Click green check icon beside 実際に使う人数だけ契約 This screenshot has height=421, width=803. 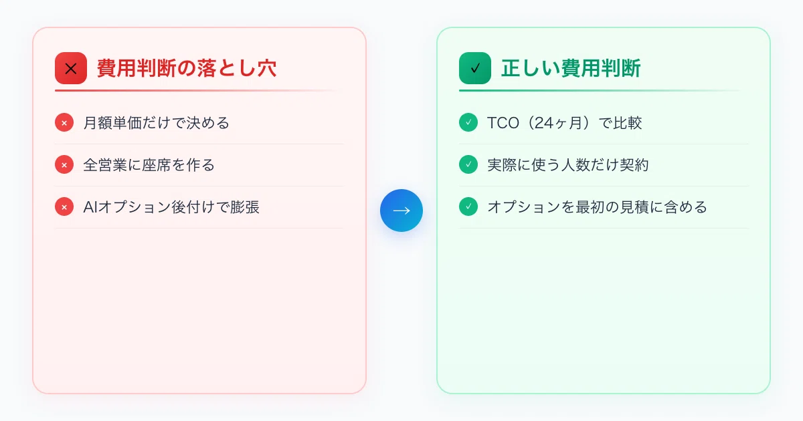(x=468, y=165)
